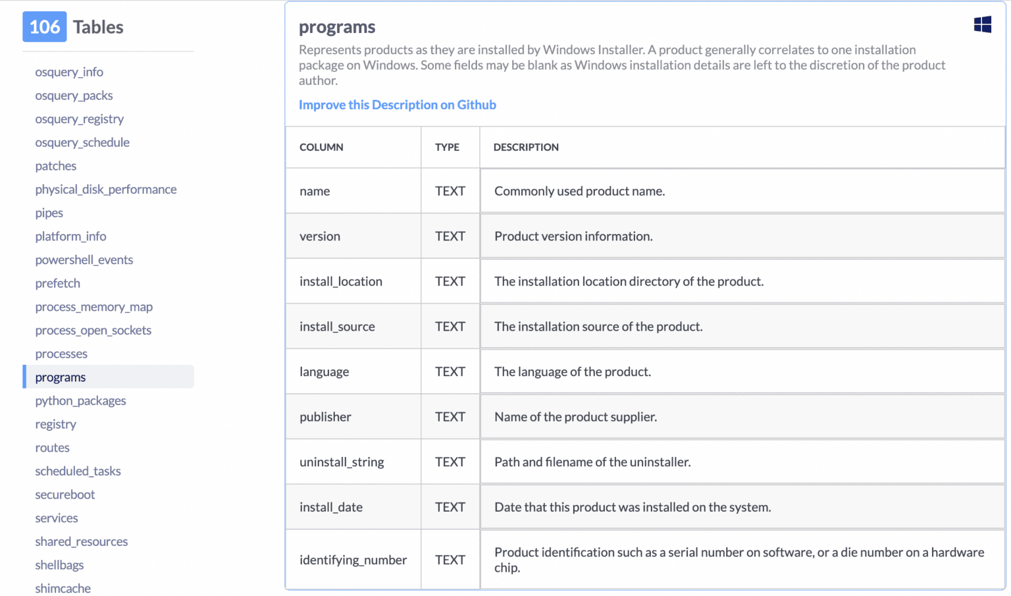Image resolution: width=1011 pixels, height=596 pixels.
Task: Click the 106 tables count badge
Action: [x=45, y=27]
